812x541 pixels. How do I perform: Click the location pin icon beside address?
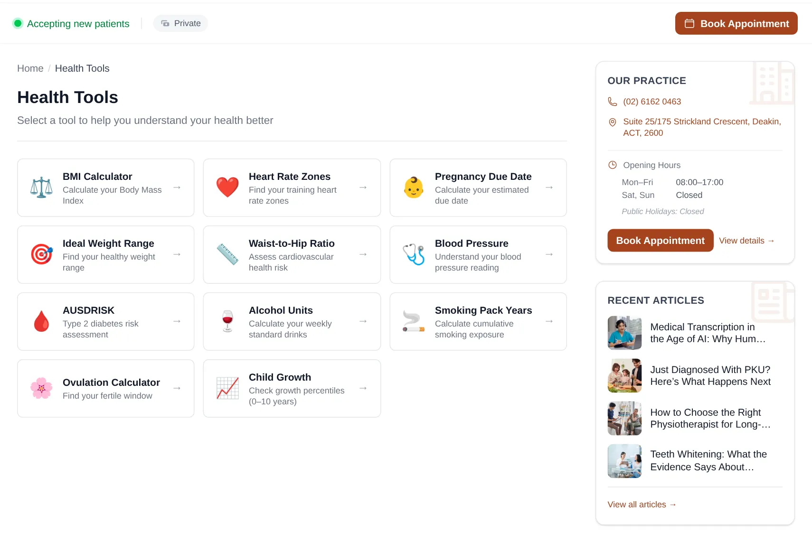613,122
